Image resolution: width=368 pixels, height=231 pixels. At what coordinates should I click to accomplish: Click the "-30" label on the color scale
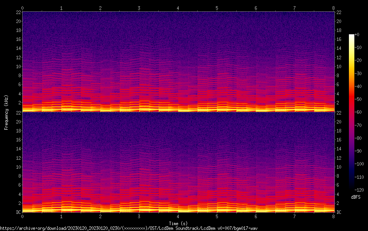coord(358,73)
